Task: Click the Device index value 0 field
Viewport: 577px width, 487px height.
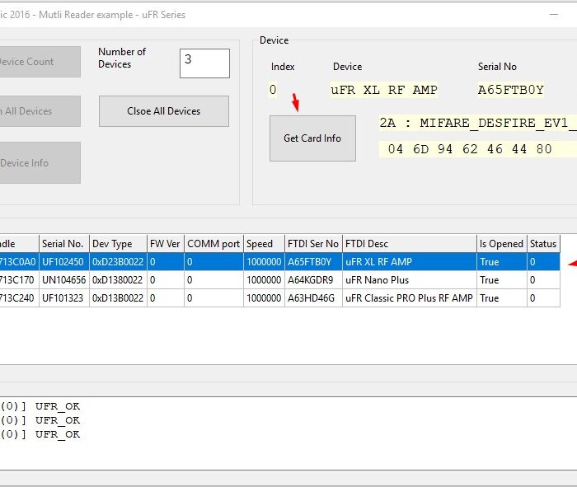Action: coord(273,90)
